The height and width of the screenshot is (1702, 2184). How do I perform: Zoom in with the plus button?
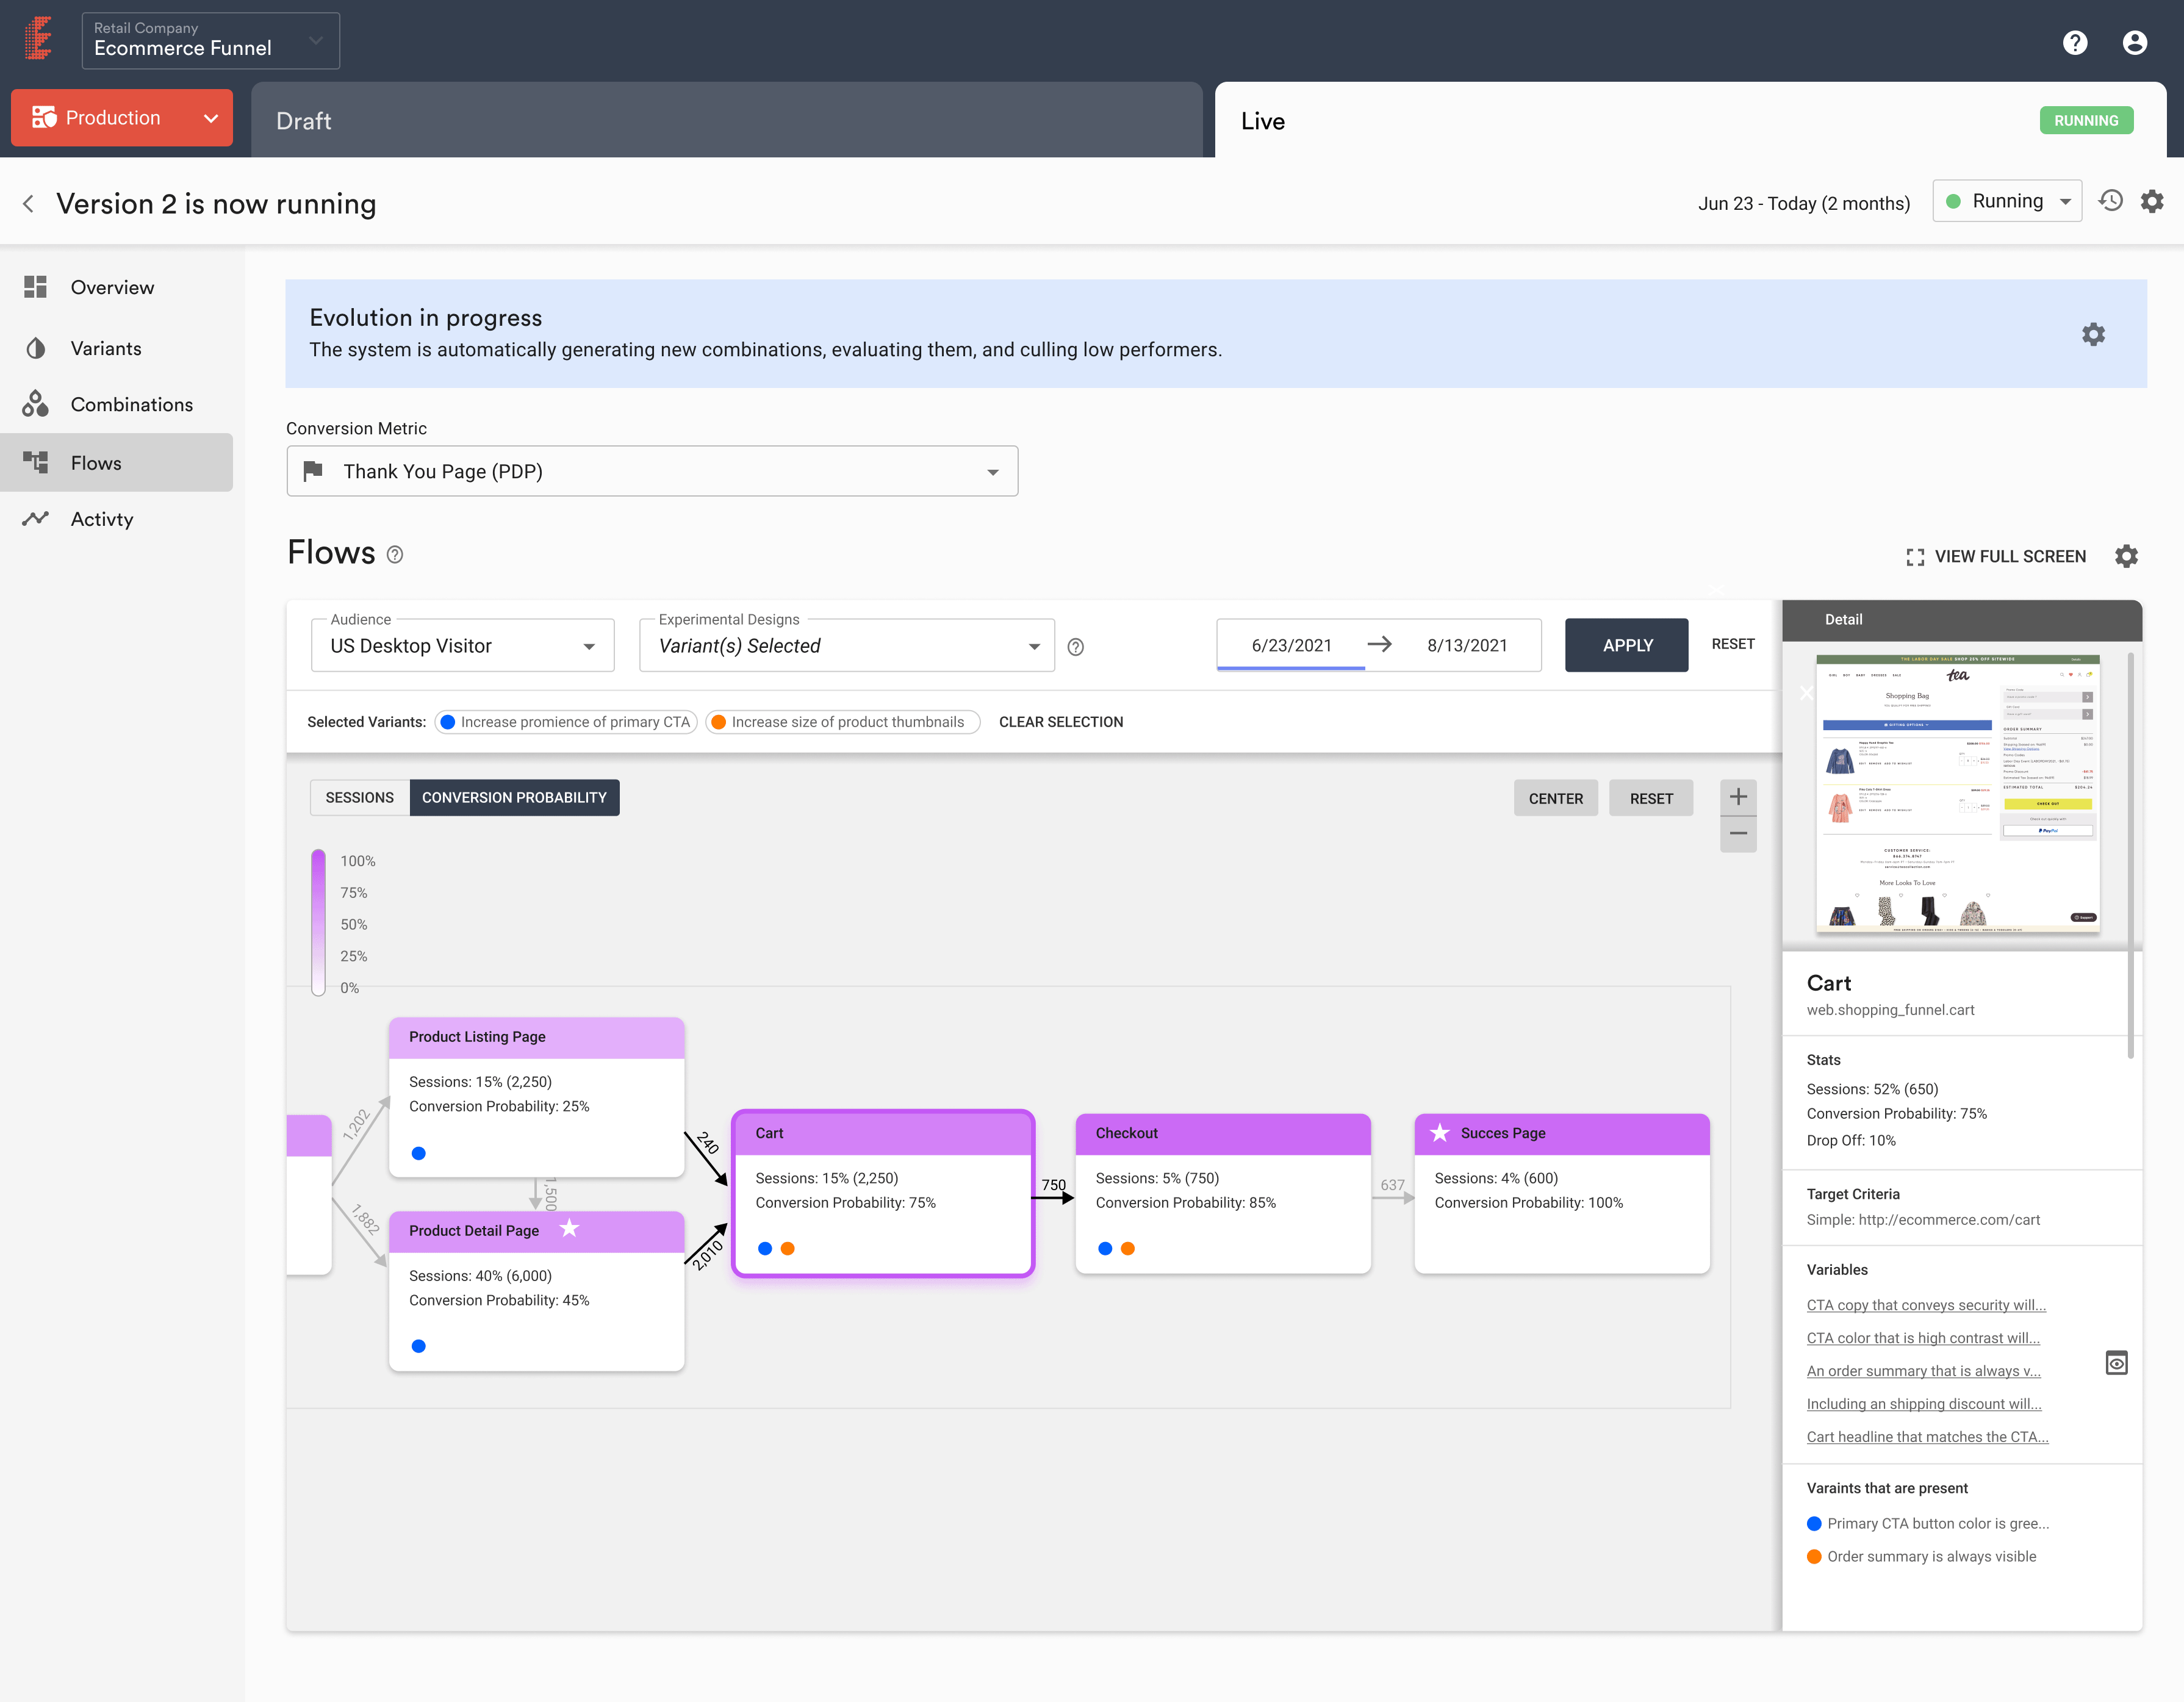1738,797
